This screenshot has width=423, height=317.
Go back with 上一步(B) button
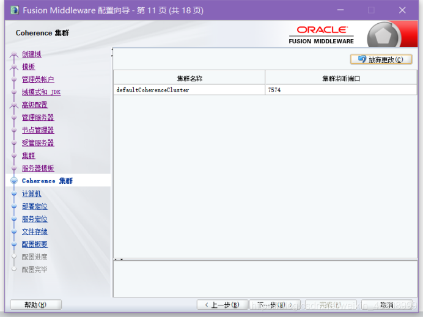223,305
